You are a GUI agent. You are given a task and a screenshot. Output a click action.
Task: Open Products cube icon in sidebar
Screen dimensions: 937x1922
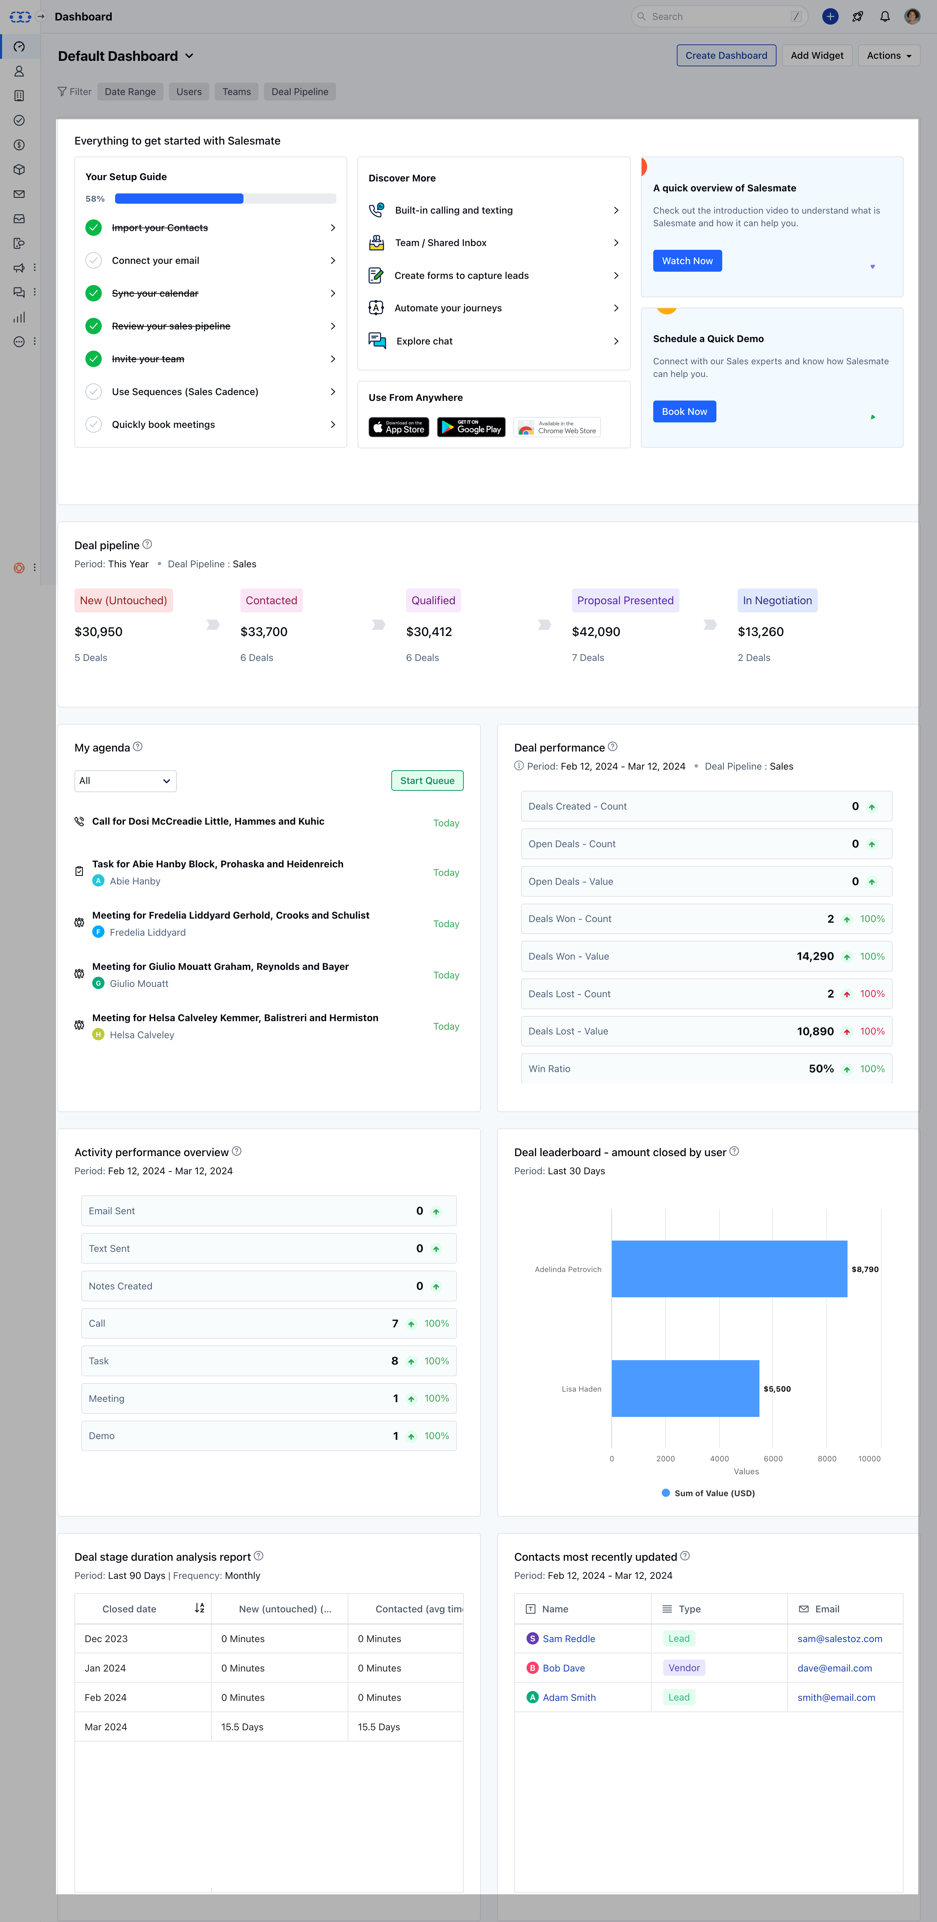19,170
